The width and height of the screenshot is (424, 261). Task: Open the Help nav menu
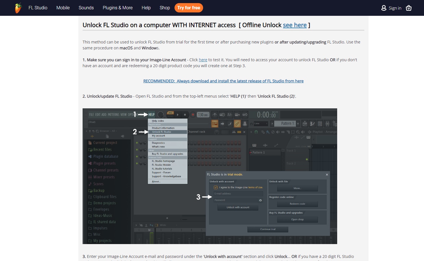click(146, 8)
